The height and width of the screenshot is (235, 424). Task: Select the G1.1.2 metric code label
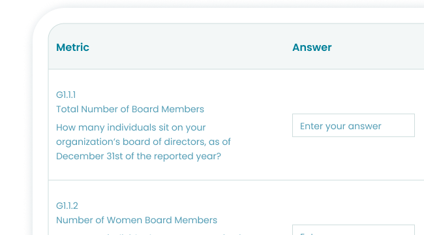(x=67, y=206)
